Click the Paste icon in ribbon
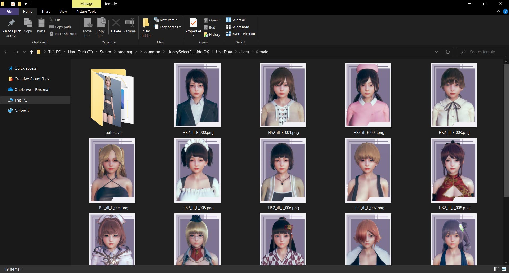 [x=41, y=25]
